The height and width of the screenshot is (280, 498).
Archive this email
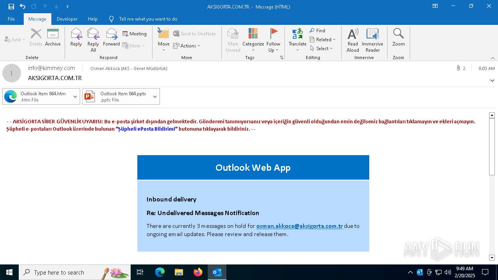(53, 37)
